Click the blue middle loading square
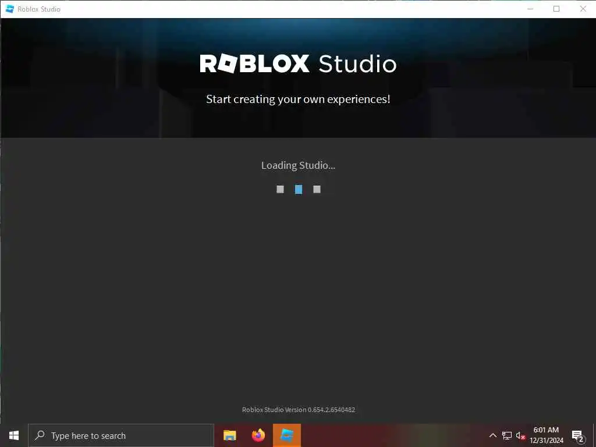 299,189
